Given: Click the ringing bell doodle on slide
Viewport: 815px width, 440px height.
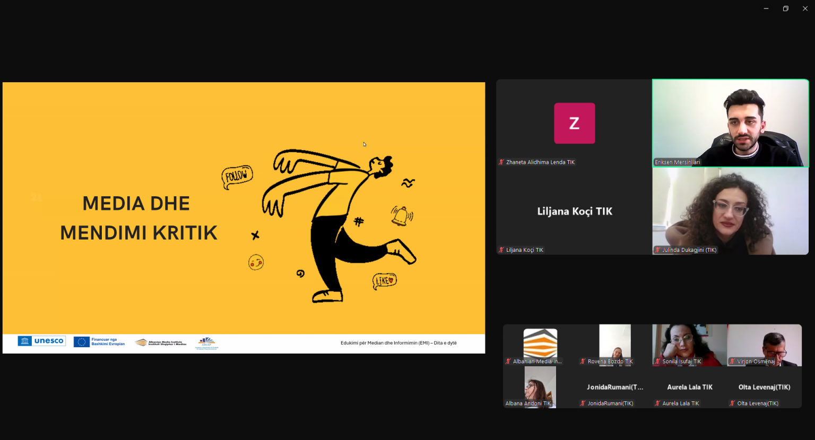Looking at the screenshot, I should click(401, 216).
